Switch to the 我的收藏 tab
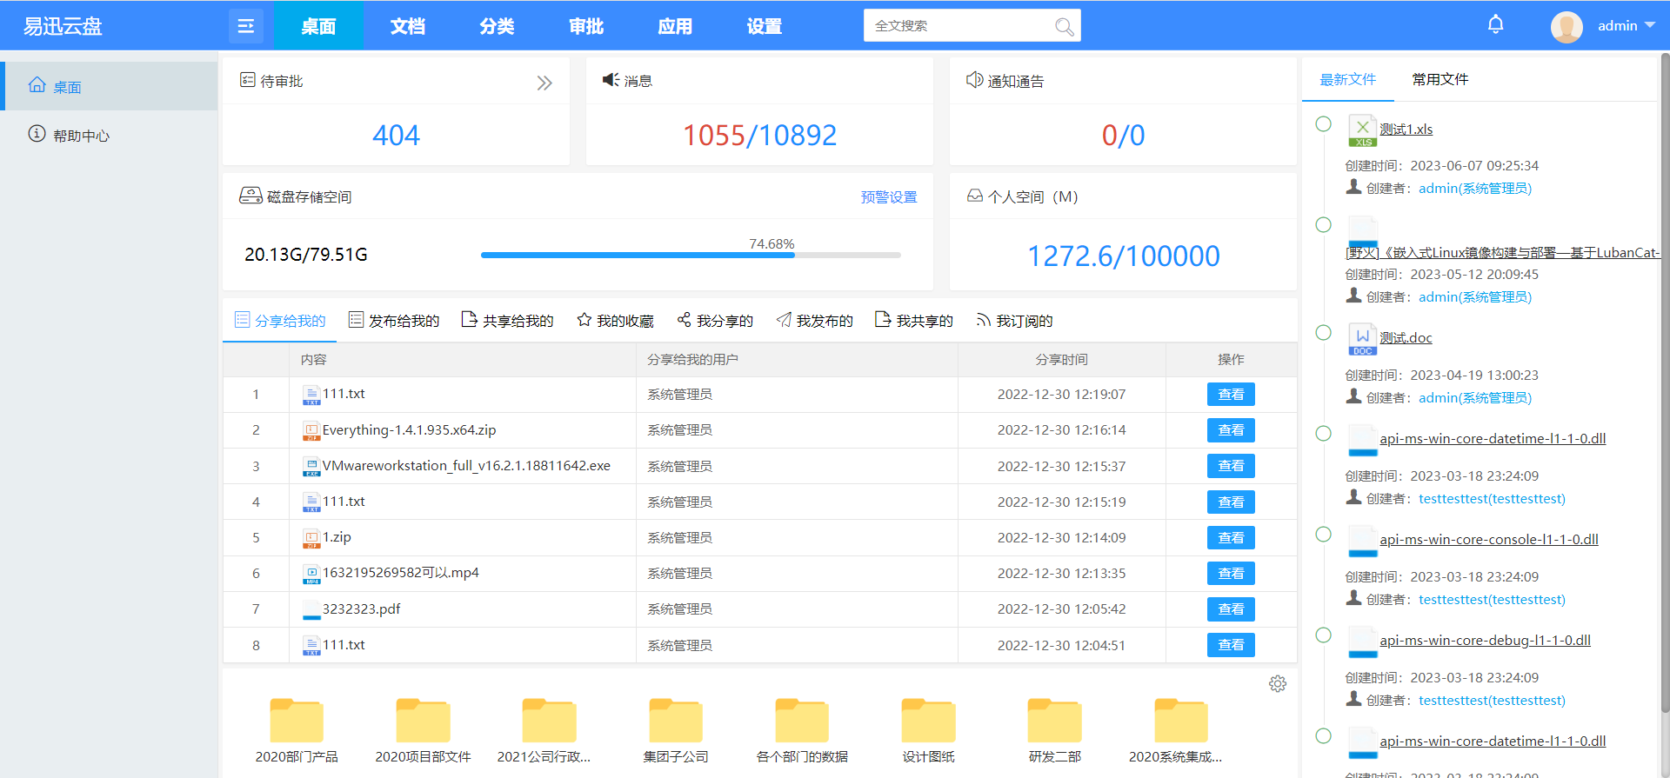This screenshot has height=778, width=1670. coord(615,321)
